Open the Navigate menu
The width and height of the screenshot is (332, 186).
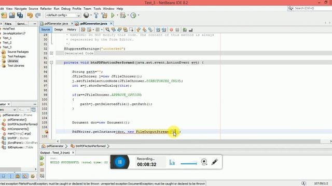pyautogui.click(x=21, y=9)
